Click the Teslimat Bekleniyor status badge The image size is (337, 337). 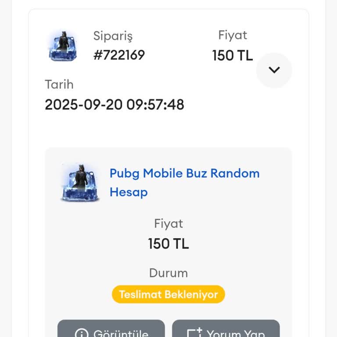tap(168, 294)
